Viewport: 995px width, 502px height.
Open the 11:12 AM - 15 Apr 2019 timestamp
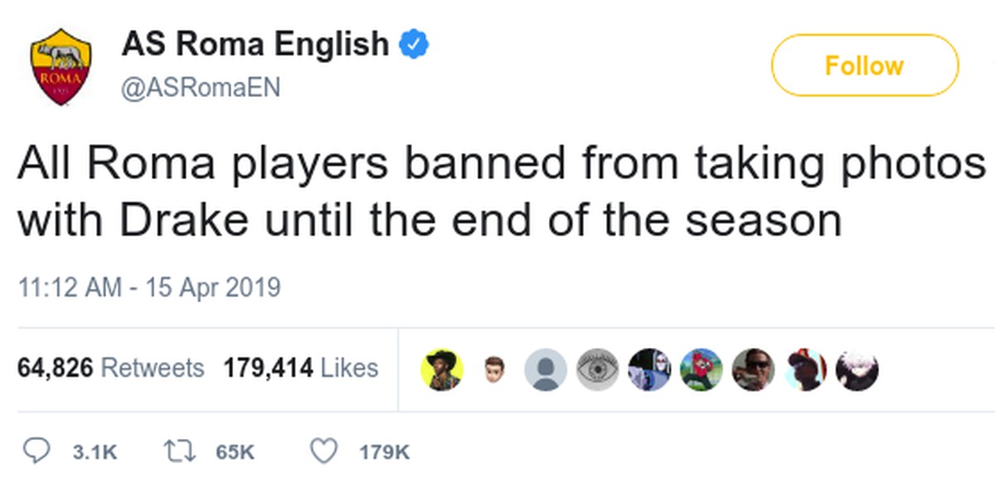click(149, 288)
